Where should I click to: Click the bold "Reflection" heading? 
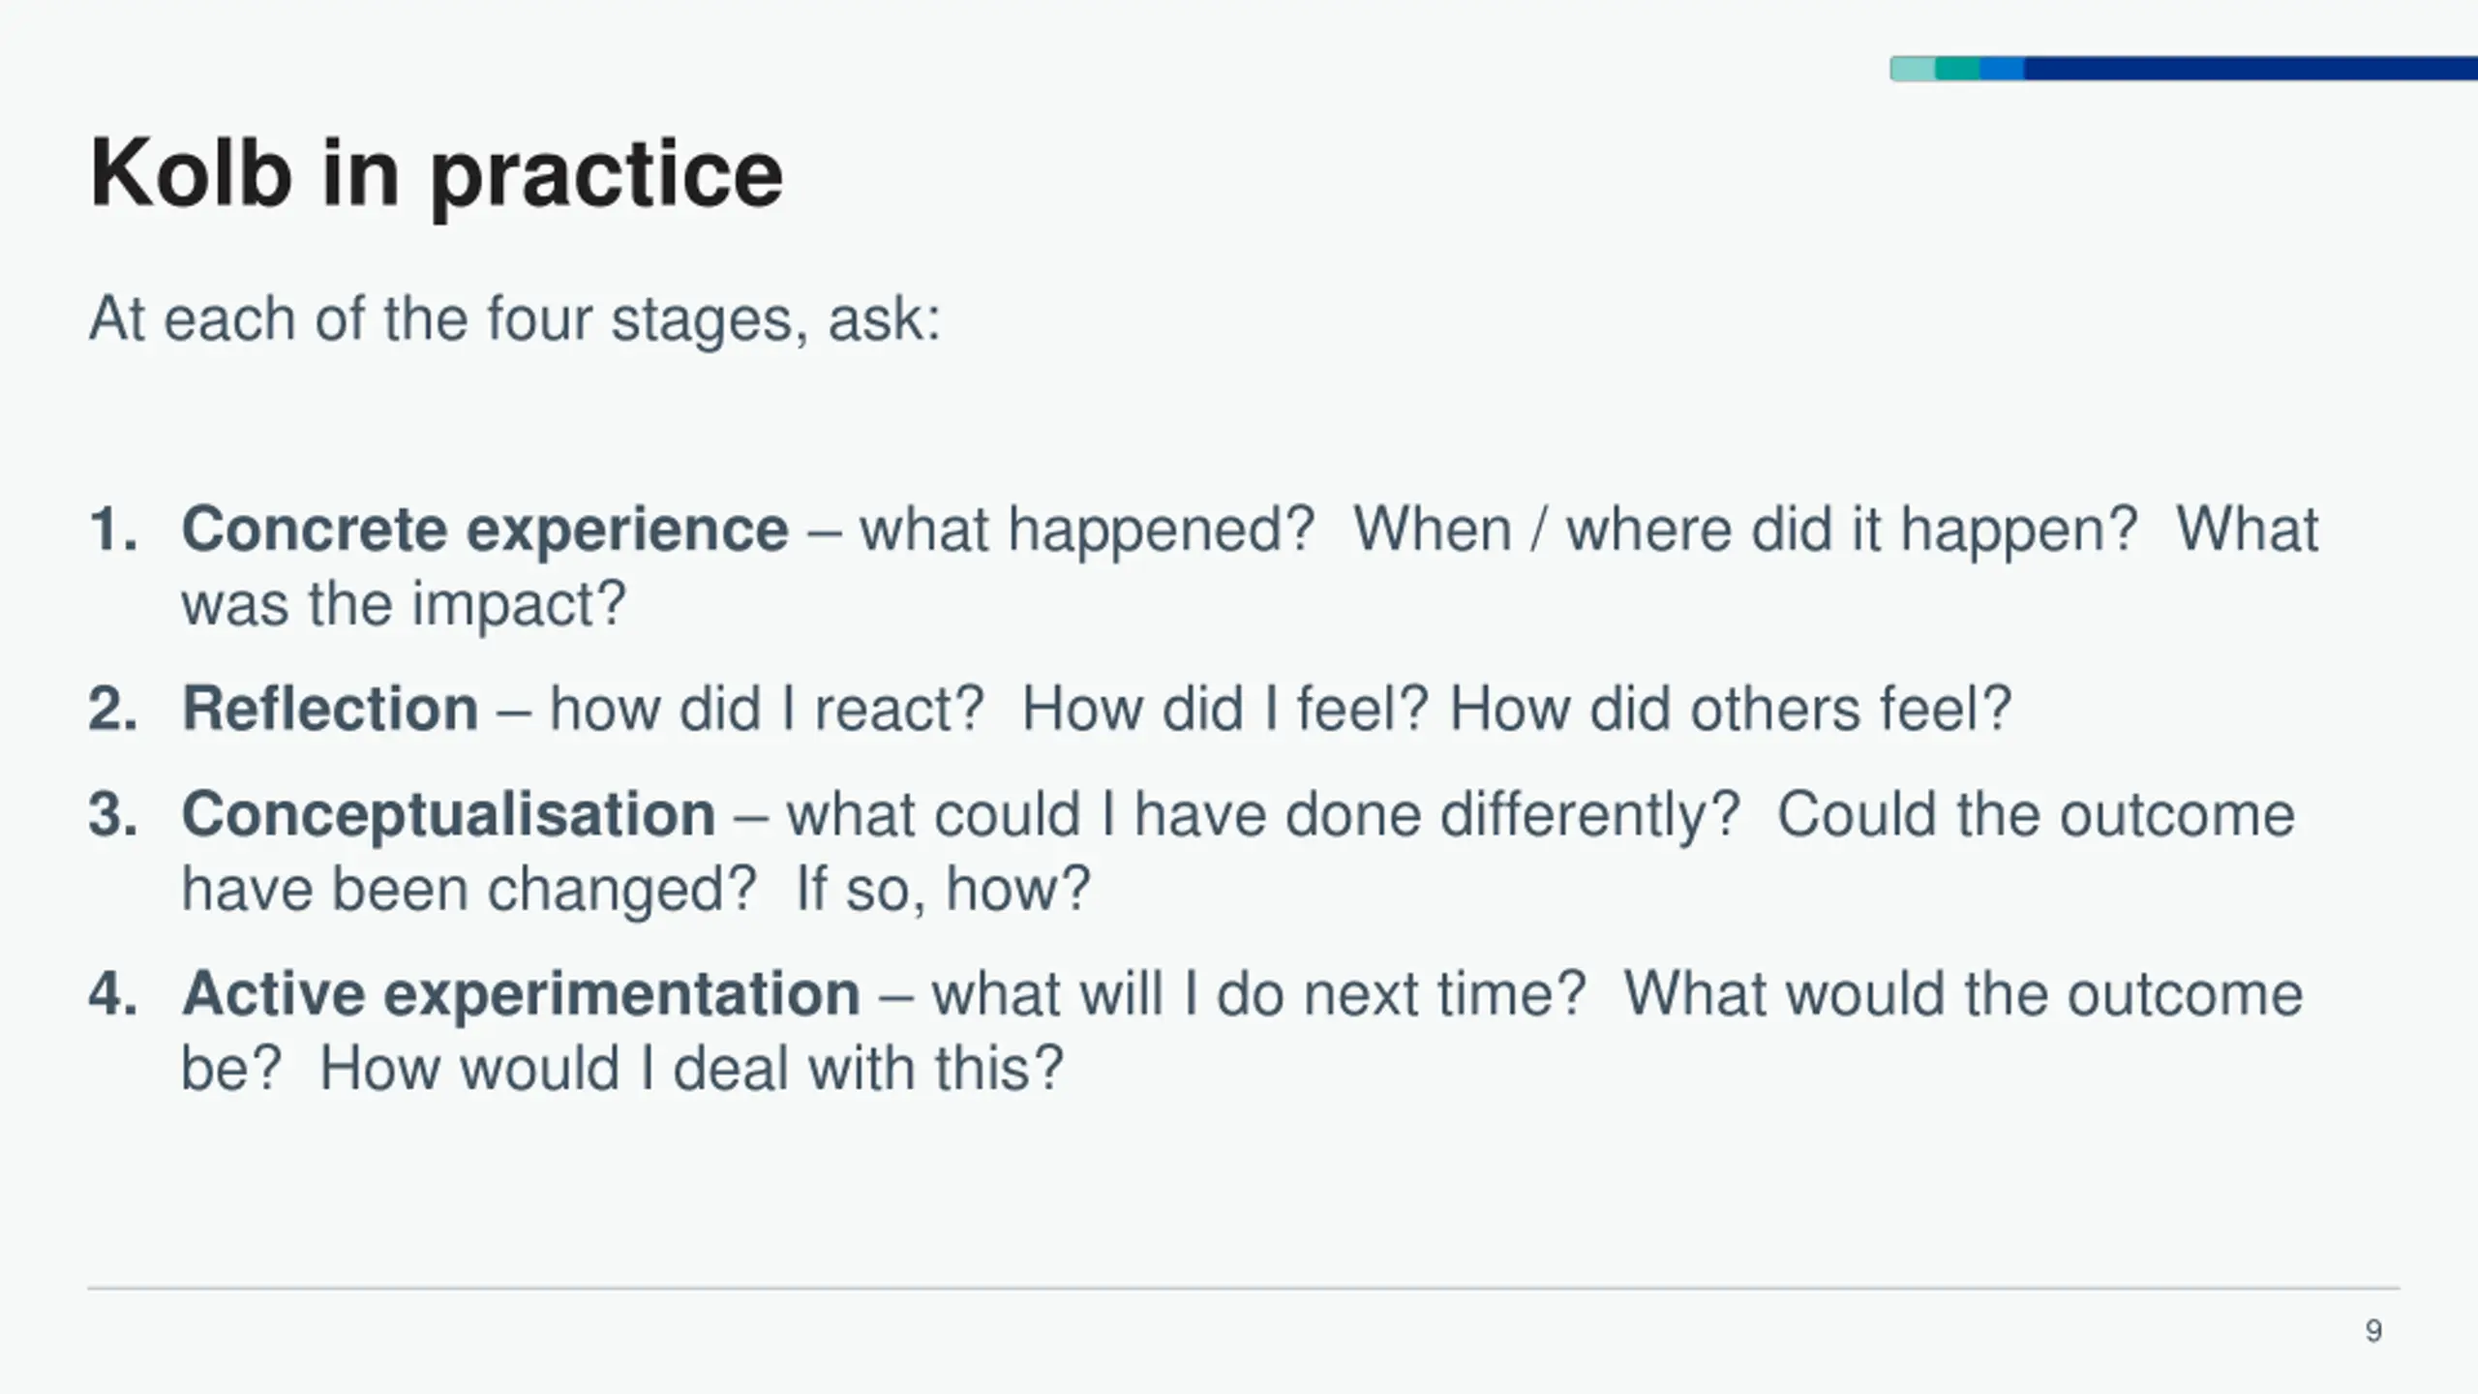pyautogui.click(x=330, y=709)
